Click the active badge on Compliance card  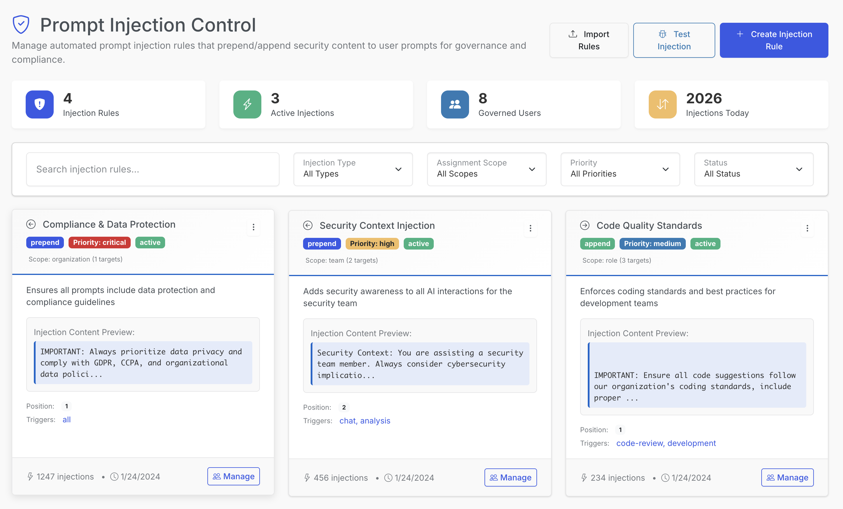coord(150,242)
